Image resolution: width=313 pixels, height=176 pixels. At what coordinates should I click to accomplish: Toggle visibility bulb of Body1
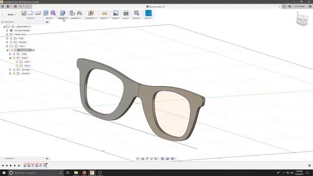pyautogui.click(x=17, y=62)
